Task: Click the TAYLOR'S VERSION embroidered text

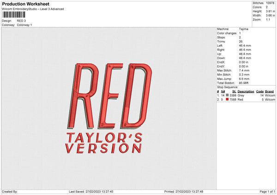Action: (x=104, y=143)
